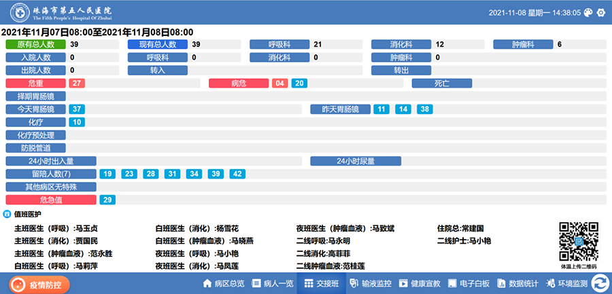This screenshot has height=294, width=612.
Task: Select the 交接班 handover tab
Action: point(321,283)
